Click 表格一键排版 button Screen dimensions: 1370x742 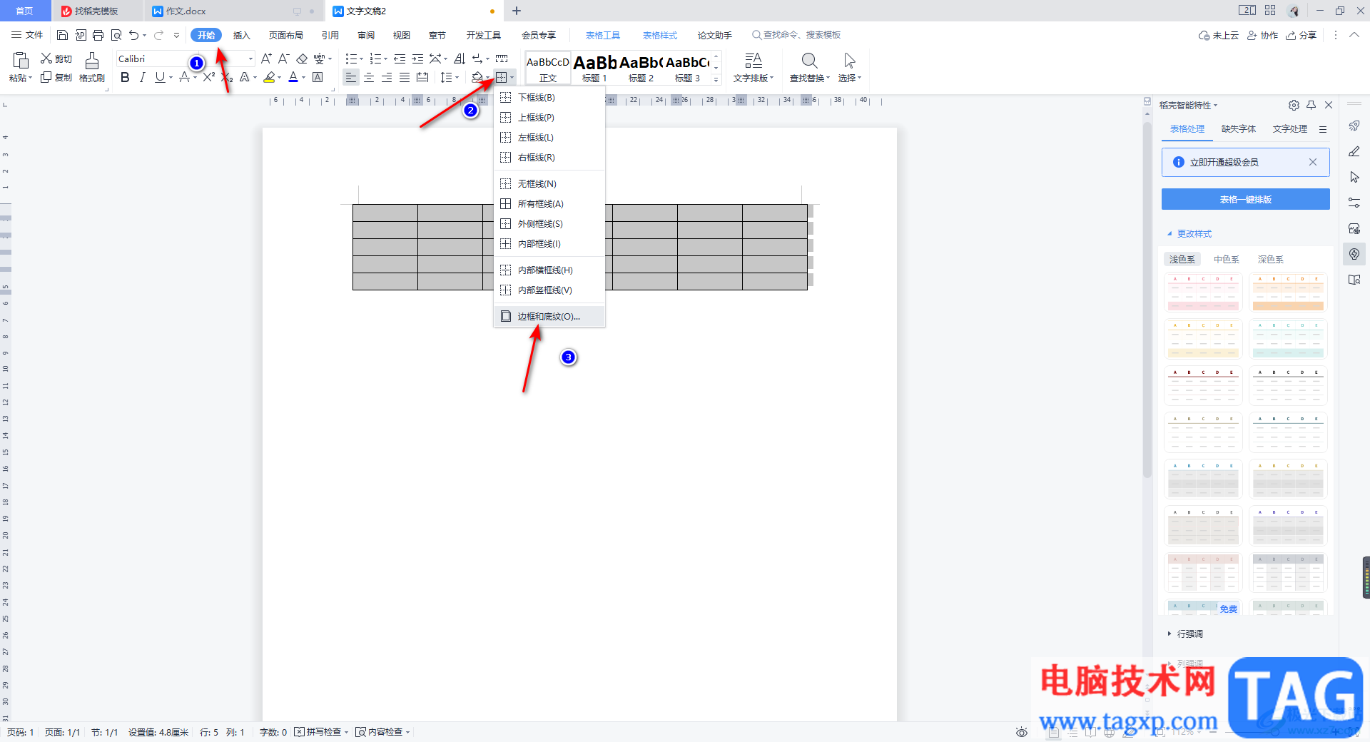pyautogui.click(x=1245, y=199)
